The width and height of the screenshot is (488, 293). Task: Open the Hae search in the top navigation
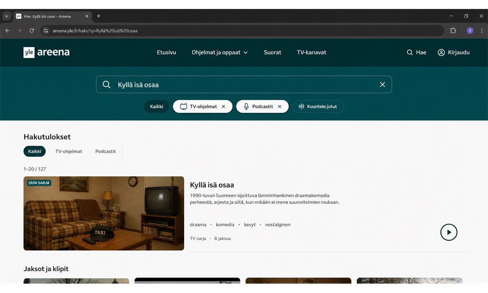click(416, 52)
